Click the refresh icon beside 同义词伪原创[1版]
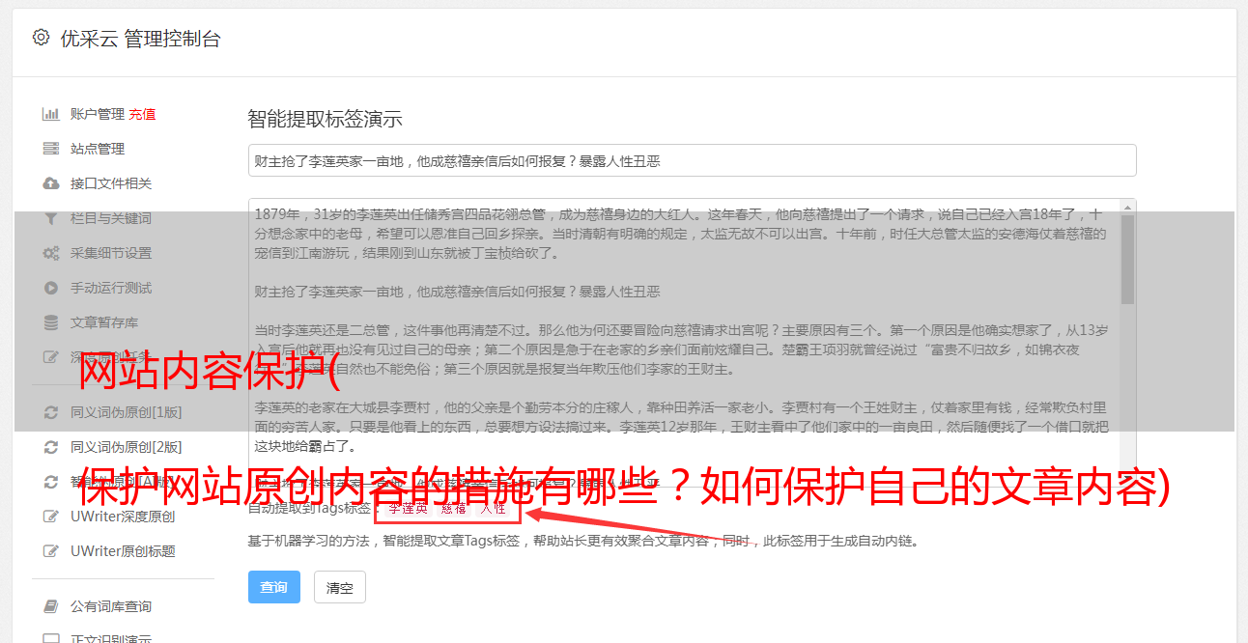This screenshot has width=1248, height=643. pyautogui.click(x=51, y=412)
